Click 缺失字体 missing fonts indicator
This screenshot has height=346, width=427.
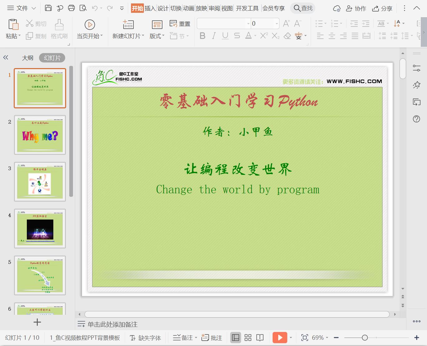coord(145,338)
